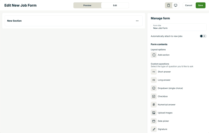
Task: Add a Signature question
Action: tap(154, 129)
